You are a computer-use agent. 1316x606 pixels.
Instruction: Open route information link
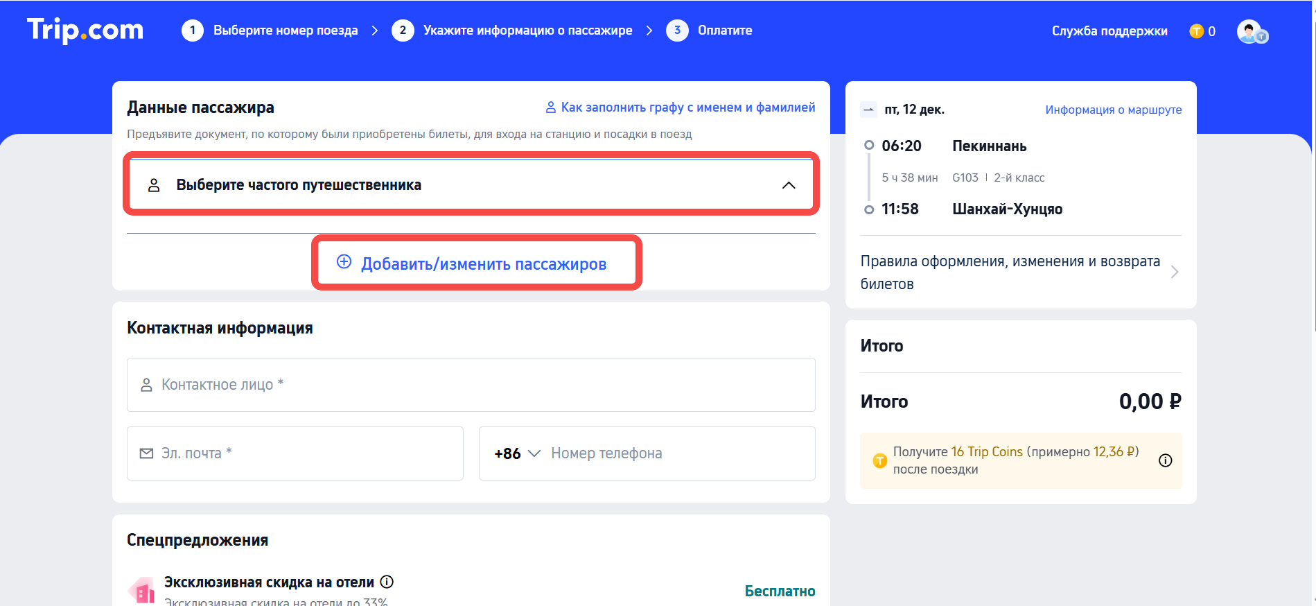(x=1113, y=110)
